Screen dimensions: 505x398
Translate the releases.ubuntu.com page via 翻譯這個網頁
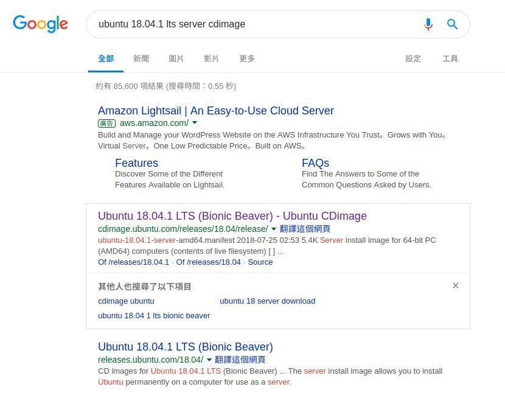click(240, 360)
